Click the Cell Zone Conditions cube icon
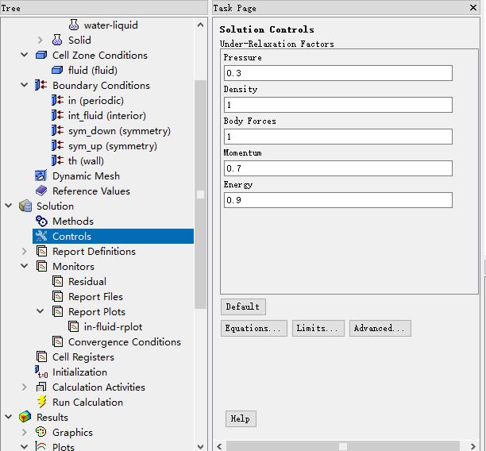The height and width of the screenshot is (451, 486). coord(41,55)
